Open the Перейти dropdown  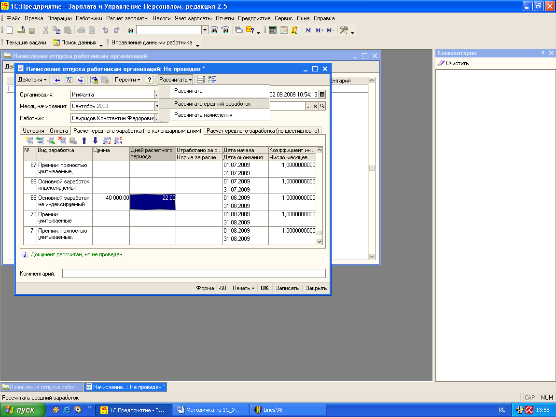click(x=127, y=80)
